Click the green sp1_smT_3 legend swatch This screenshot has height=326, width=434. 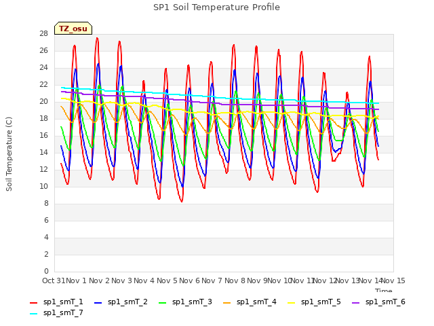(x=163, y=303)
